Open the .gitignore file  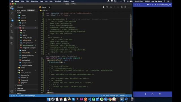point(24,83)
